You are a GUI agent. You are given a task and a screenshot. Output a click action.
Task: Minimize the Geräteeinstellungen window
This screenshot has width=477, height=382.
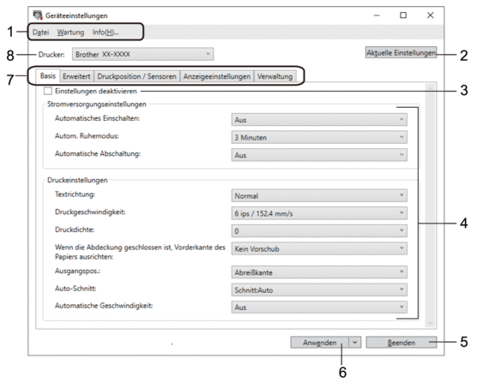click(x=377, y=15)
